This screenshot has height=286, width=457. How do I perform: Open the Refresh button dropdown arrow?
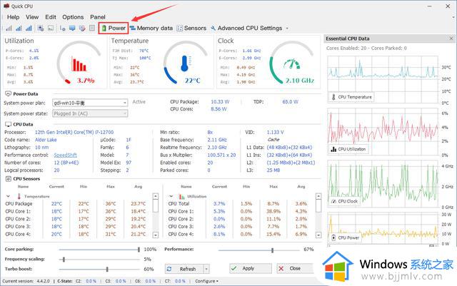click(x=206, y=269)
